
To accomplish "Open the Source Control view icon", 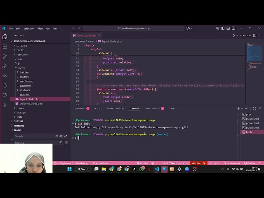I will tap(5, 56).
